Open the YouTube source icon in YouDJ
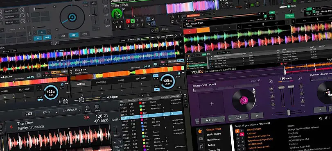The height and width of the screenshot is (151, 332). (x=200, y=139)
